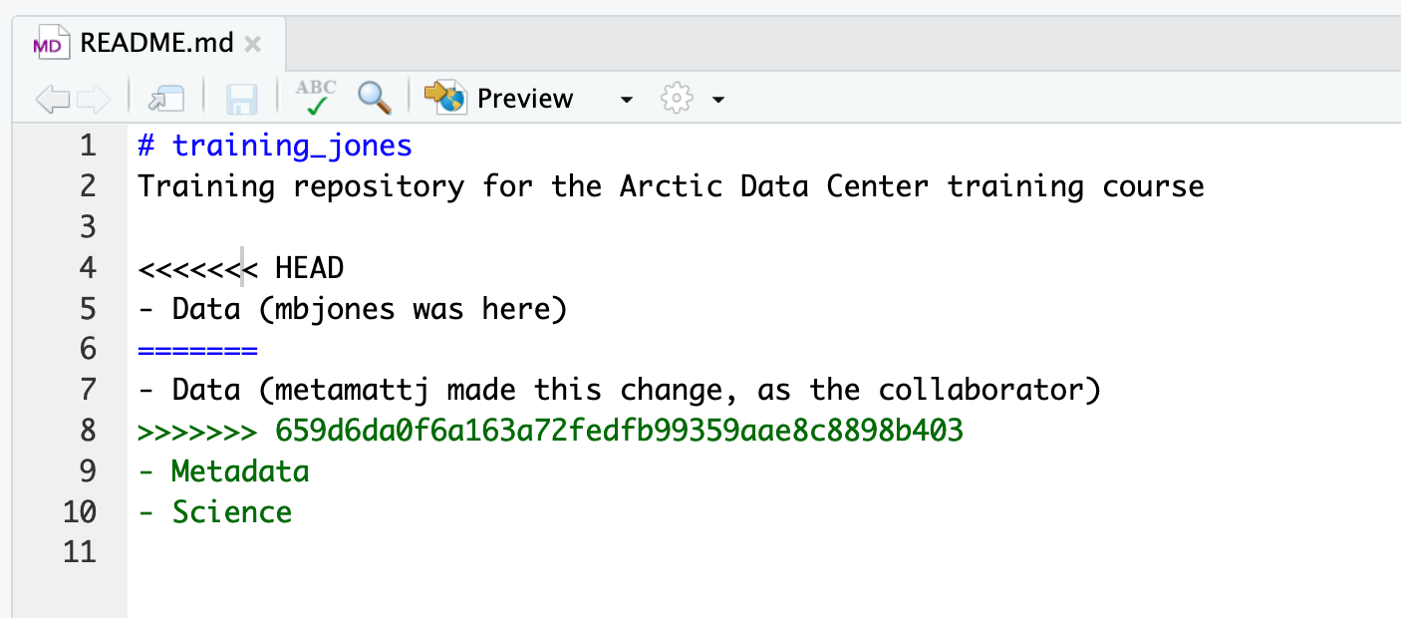The height and width of the screenshot is (618, 1401).
Task: Save the current document
Action: (x=242, y=98)
